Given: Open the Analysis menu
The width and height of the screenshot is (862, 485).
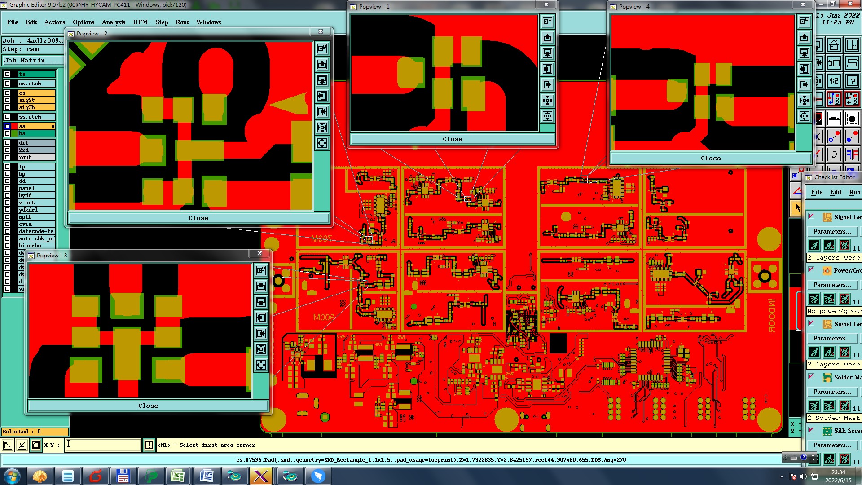Looking at the screenshot, I should pyautogui.click(x=113, y=22).
